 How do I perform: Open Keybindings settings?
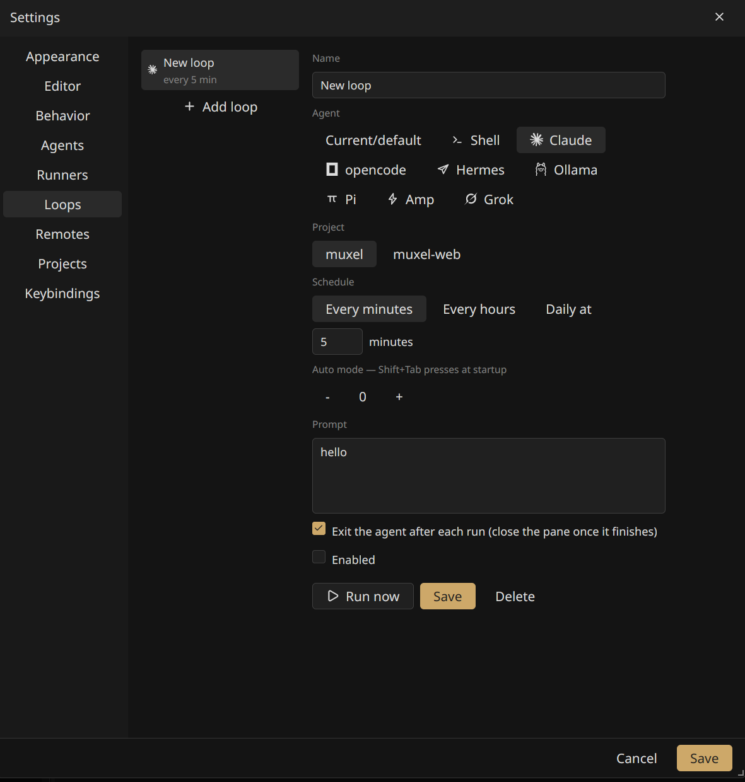pyautogui.click(x=62, y=293)
